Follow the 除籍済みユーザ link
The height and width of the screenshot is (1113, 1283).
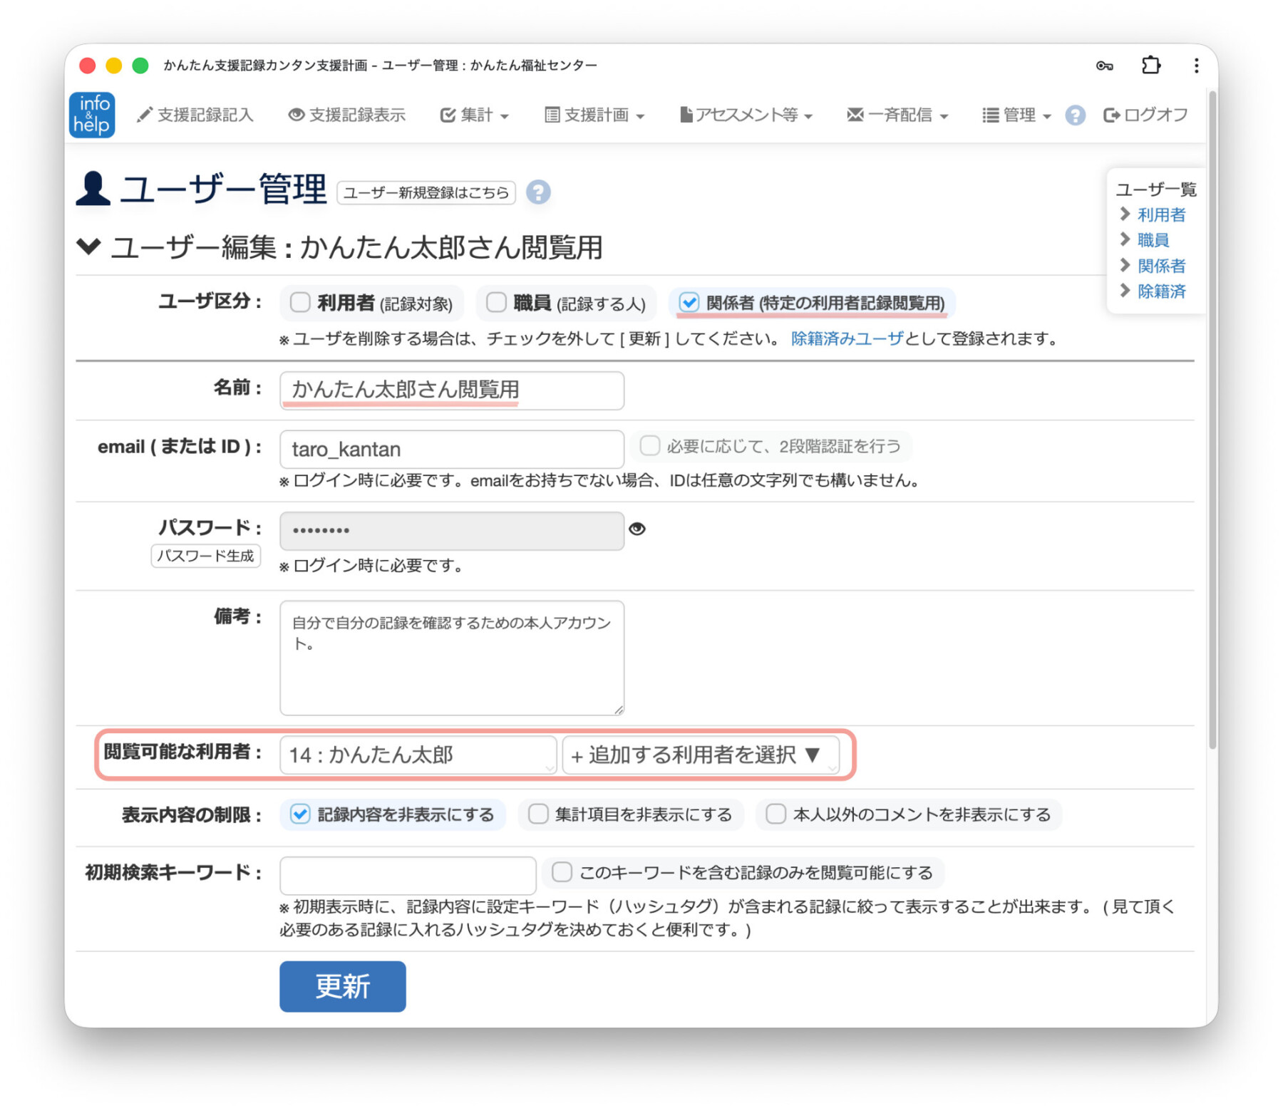[x=847, y=338]
